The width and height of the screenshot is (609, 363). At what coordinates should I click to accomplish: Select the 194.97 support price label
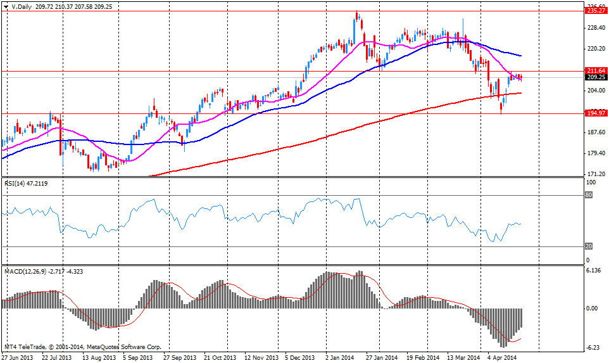pos(596,113)
